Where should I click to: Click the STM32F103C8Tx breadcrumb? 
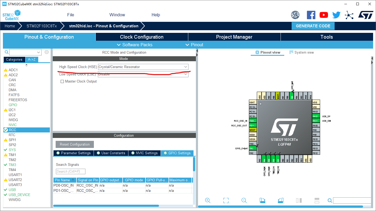42,26
